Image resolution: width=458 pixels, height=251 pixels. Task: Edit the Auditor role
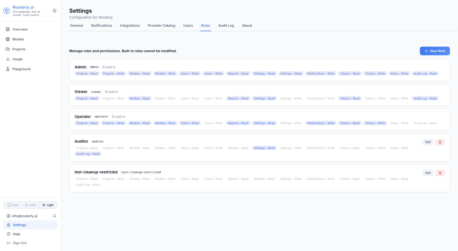point(428,142)
